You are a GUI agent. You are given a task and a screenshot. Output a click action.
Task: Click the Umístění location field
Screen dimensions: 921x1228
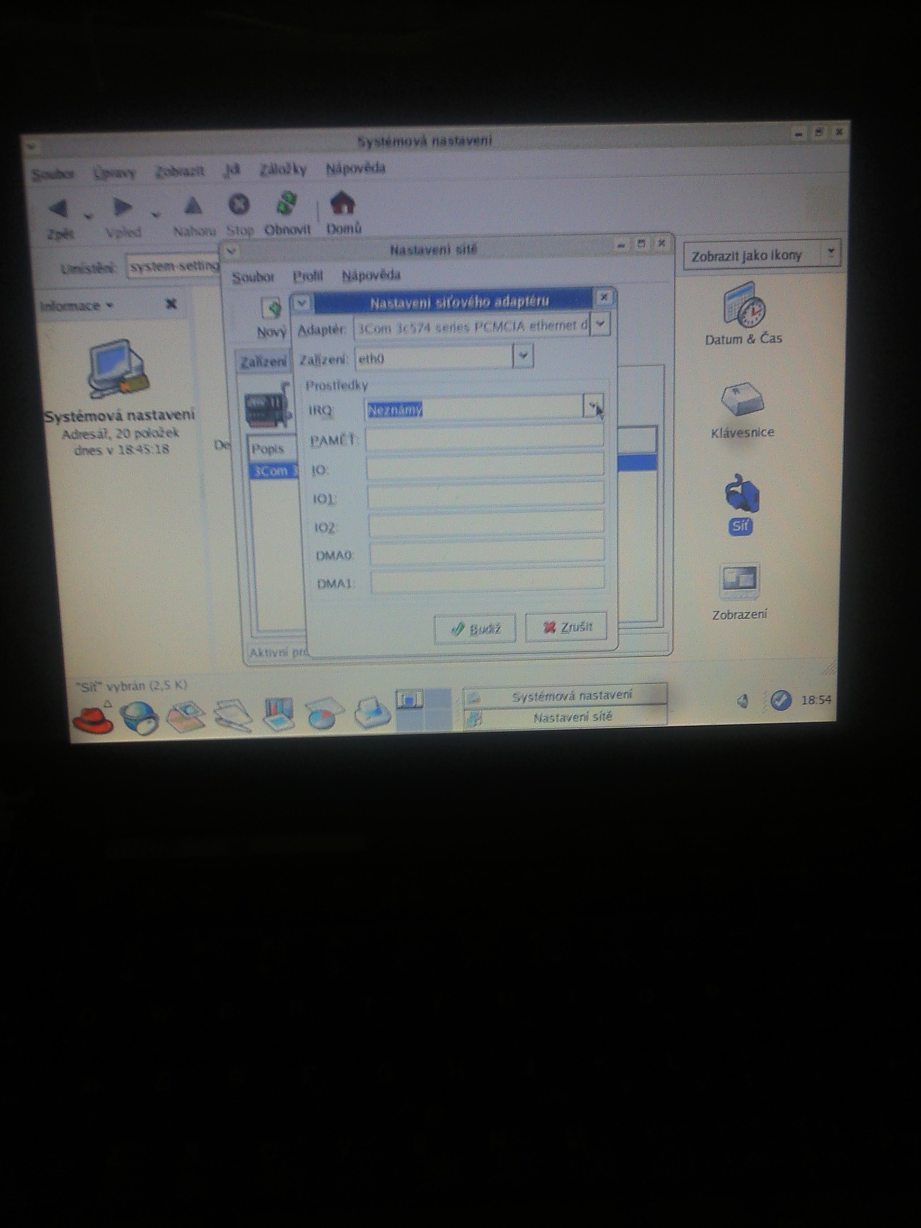173,266
